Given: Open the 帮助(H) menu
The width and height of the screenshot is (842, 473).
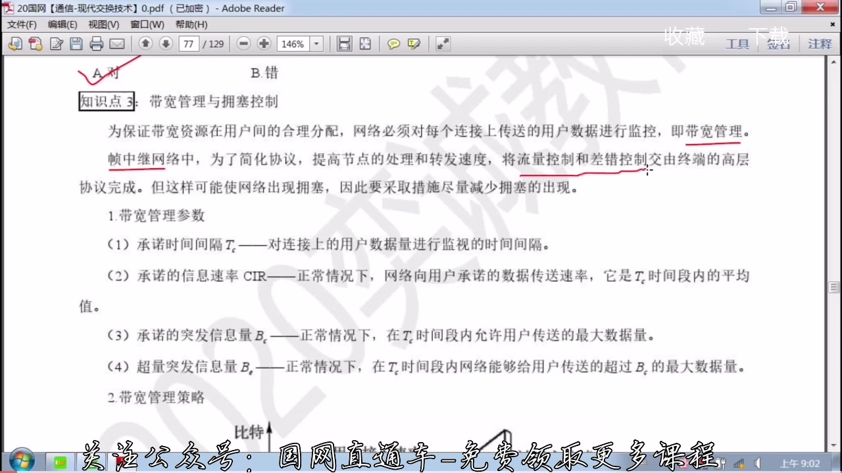Looking at the screenshot, I should [191, 24].
